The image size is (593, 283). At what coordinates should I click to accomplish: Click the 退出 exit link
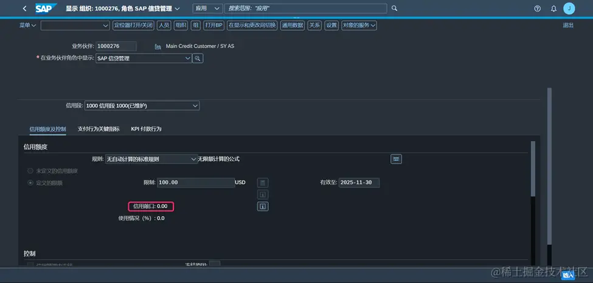pyautogui.click(x=568, y=26)
